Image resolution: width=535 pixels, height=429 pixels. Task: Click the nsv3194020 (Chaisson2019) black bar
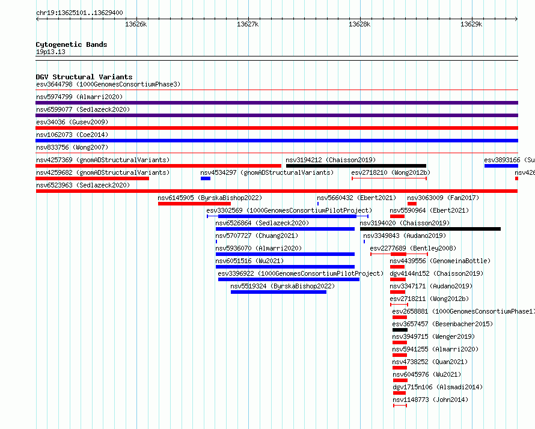[430, 229]
